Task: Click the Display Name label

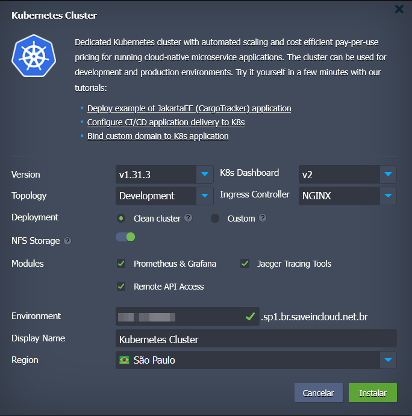Action: coord(38,338)
